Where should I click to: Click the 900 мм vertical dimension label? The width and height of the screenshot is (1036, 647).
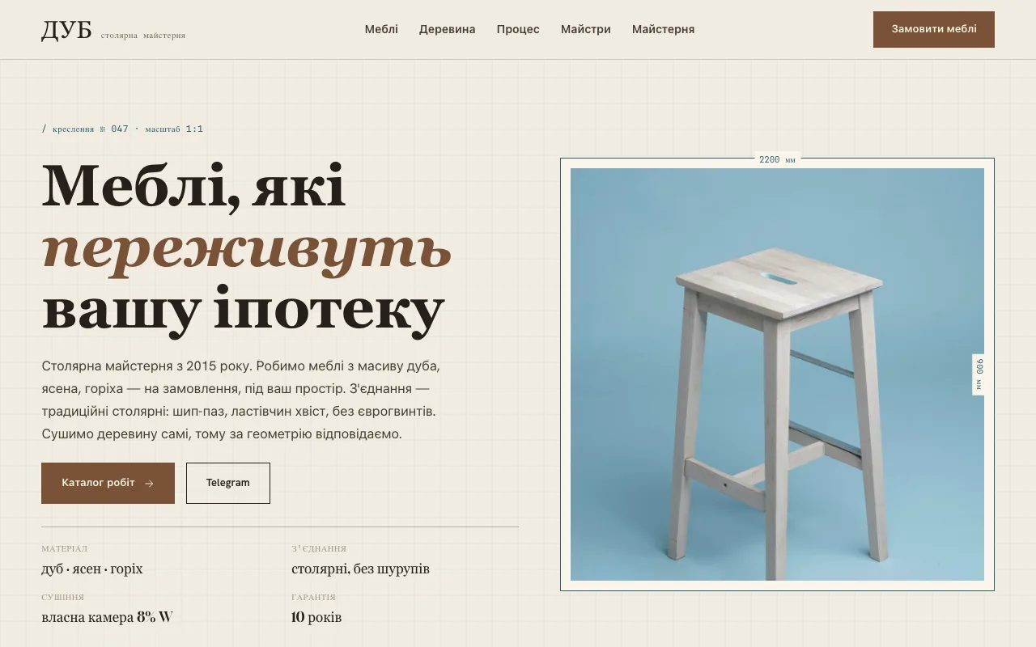coord(979,374)
